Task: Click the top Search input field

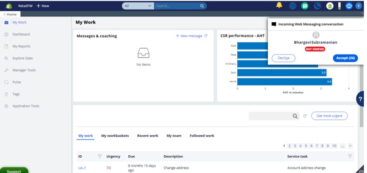Action: click(177, 6)
